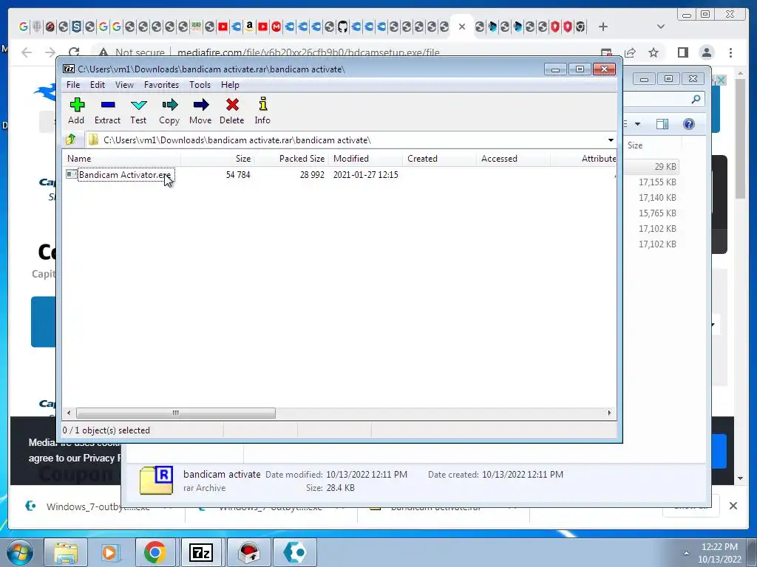
Task: Click the Add toolbar icon in 7-Zip
Action: pyautogui.click(x=77, y=111)
